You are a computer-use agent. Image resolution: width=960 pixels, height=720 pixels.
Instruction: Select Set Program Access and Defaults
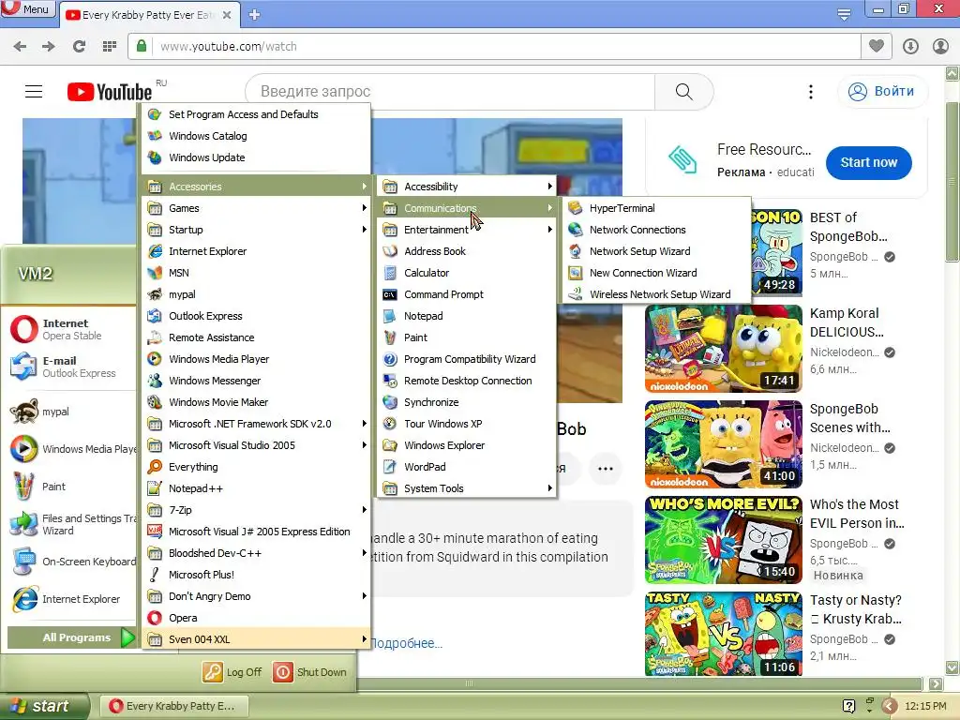point(257,114)
